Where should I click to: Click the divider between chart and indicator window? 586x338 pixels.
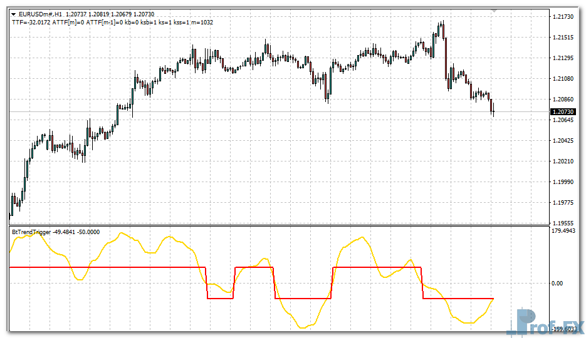click(x=276, y=226)
